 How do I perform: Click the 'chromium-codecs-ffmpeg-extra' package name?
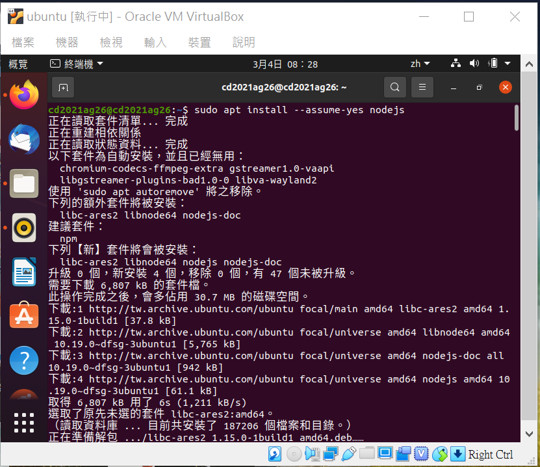142,168
